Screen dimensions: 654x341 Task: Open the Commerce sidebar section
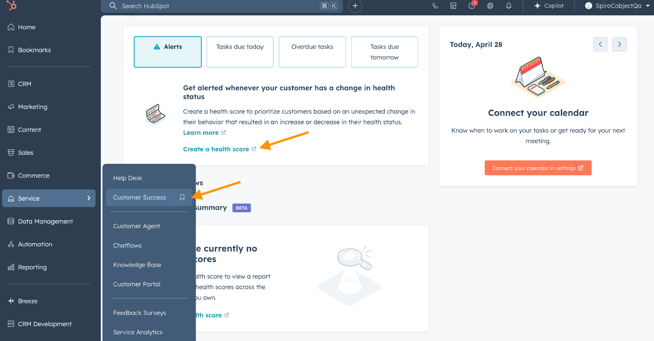coord(28,175)
